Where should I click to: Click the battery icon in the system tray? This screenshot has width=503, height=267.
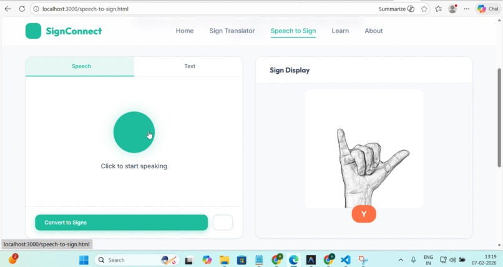(x=462, y=259)
